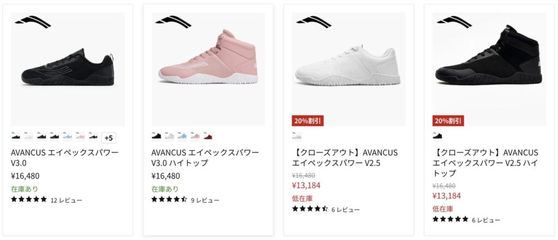Click the brand logo on the white V2.5 card

(314, 22)
